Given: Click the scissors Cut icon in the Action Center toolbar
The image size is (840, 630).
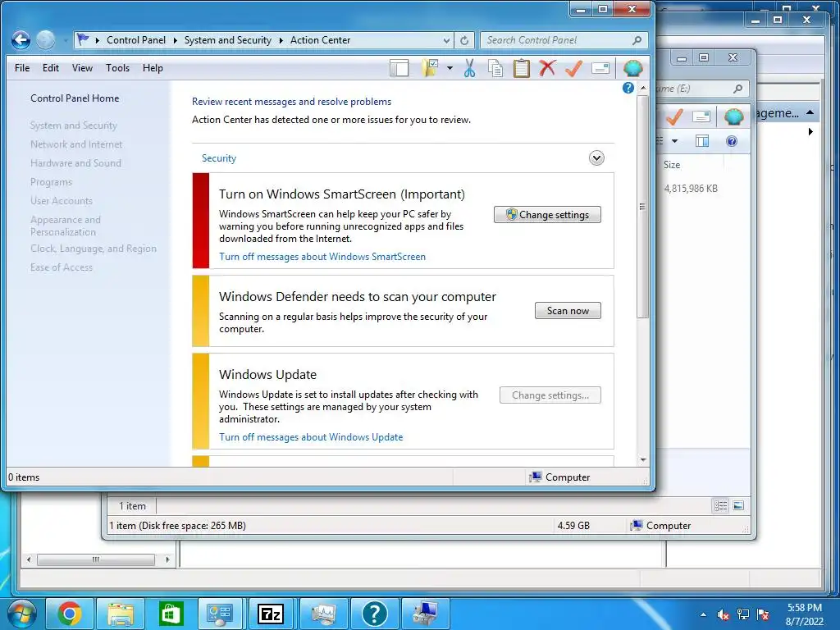Looking at the screenshot, I should tap(470, 68).
